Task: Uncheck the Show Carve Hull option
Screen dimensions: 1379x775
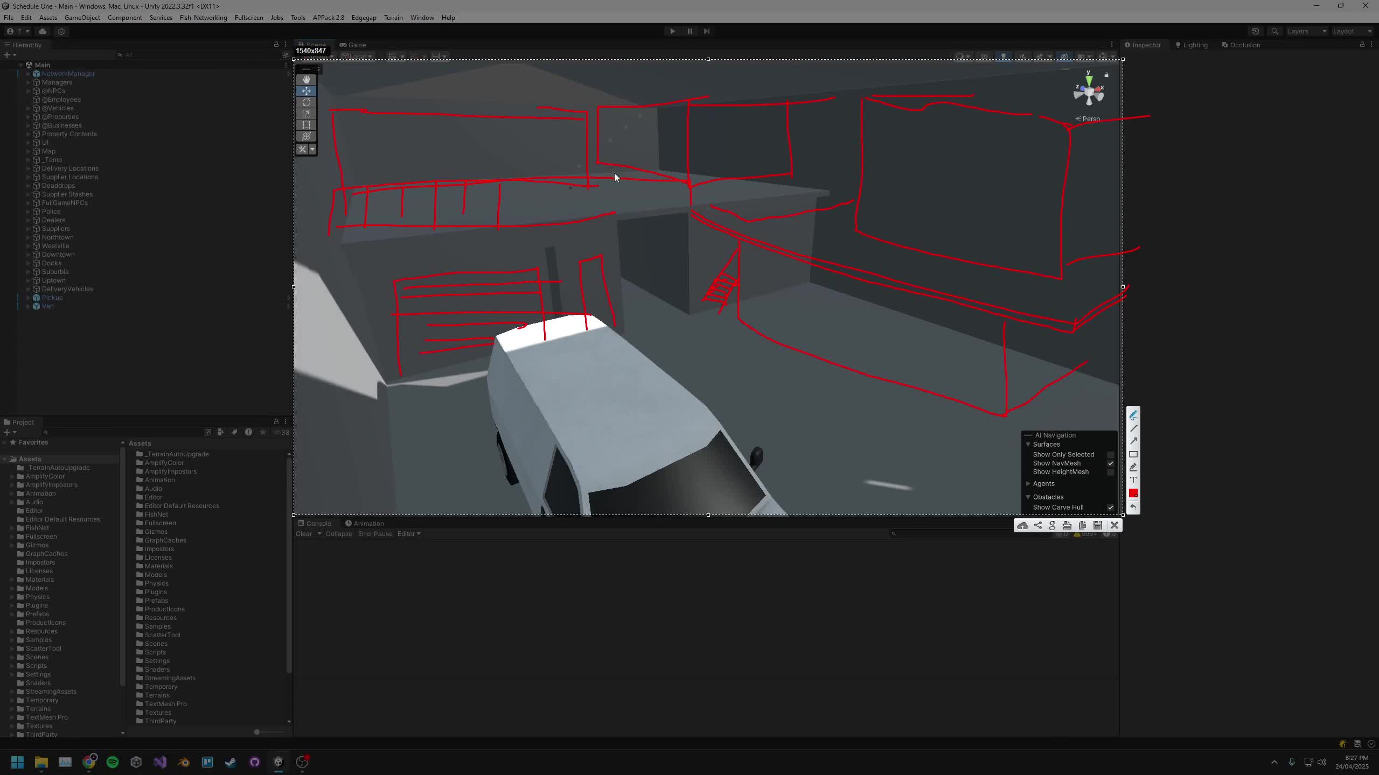Action: pyautogui.click(x=1110, y=508)
